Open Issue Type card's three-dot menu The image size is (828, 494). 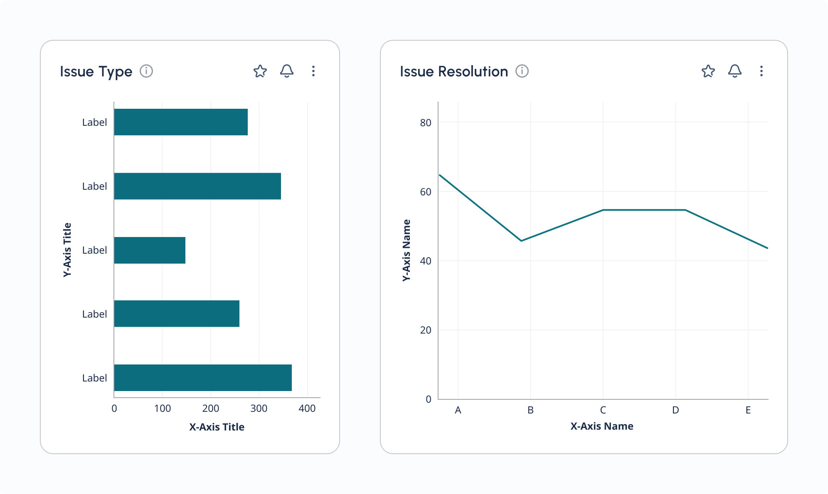pyautogui.click(x=313, y=71)
